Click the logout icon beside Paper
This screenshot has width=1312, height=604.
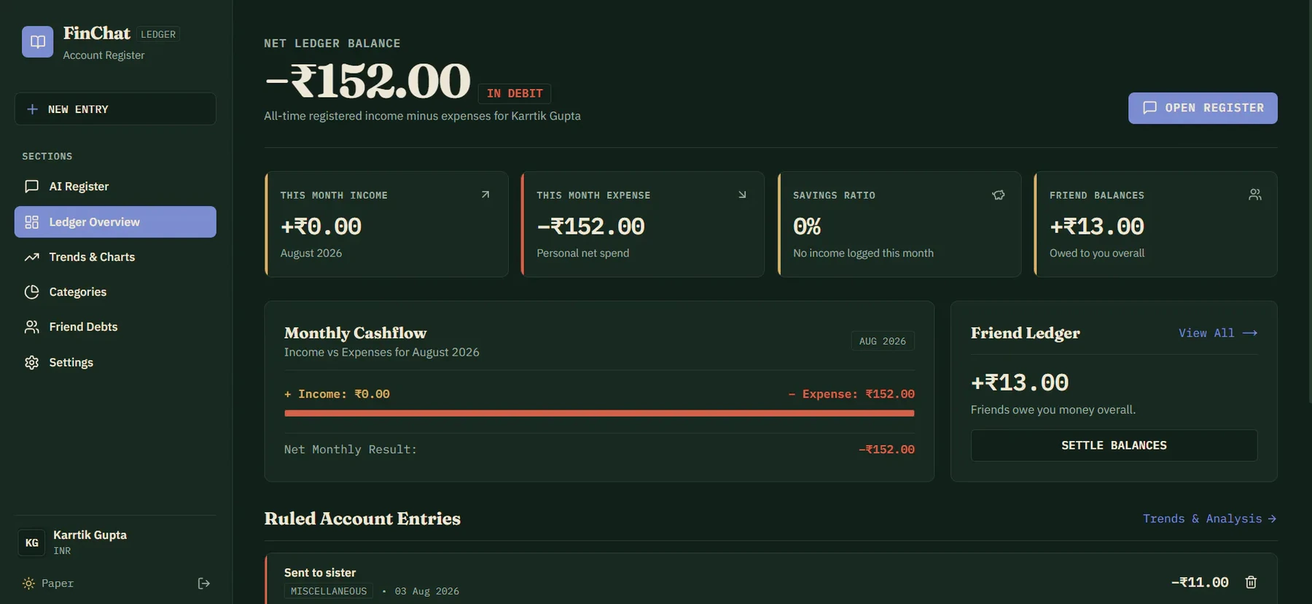[204, 583]
